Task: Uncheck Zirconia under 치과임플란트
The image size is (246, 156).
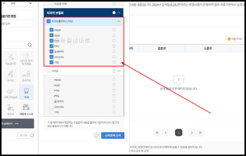Action: [51, 57]
